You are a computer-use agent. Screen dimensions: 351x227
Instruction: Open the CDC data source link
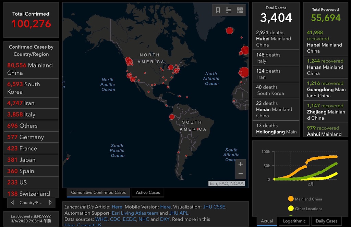(115, 219)
